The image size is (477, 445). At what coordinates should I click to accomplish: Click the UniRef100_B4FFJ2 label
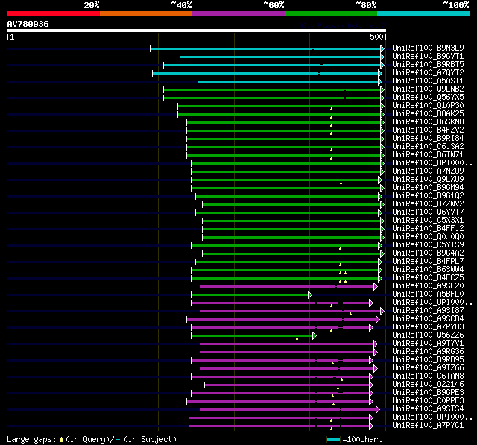coord(428,229)
